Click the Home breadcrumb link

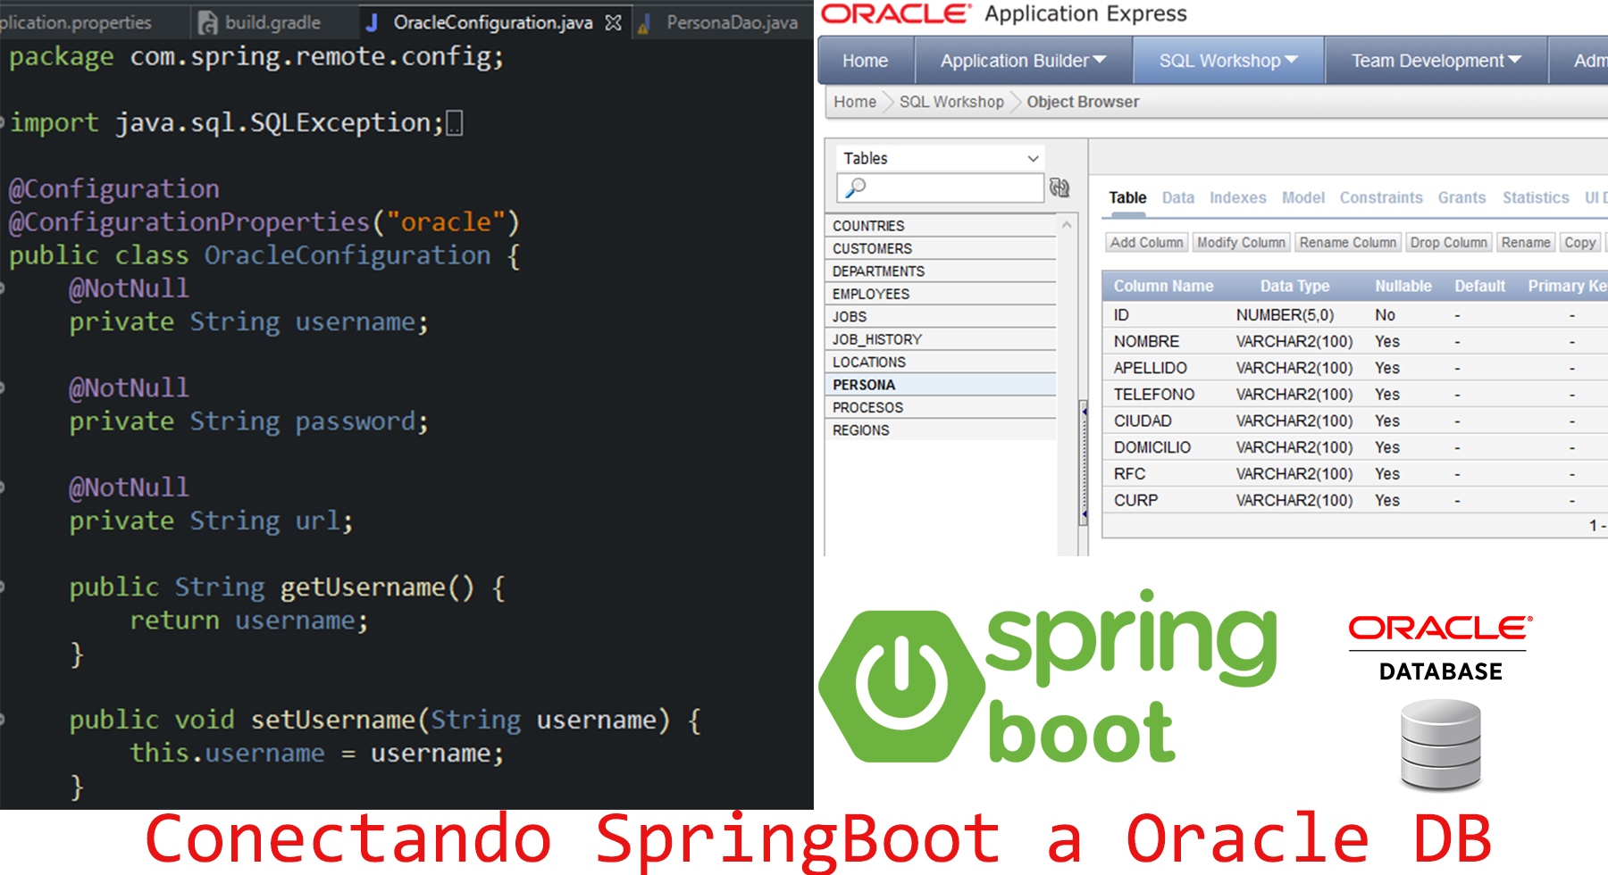(x=854, y=102)
